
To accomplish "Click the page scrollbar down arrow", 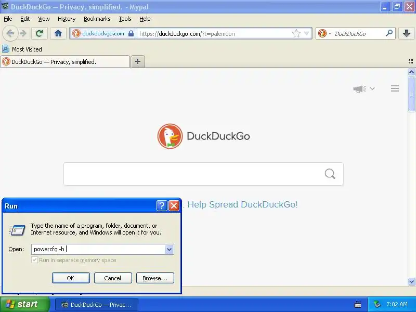I will (411, 281).
